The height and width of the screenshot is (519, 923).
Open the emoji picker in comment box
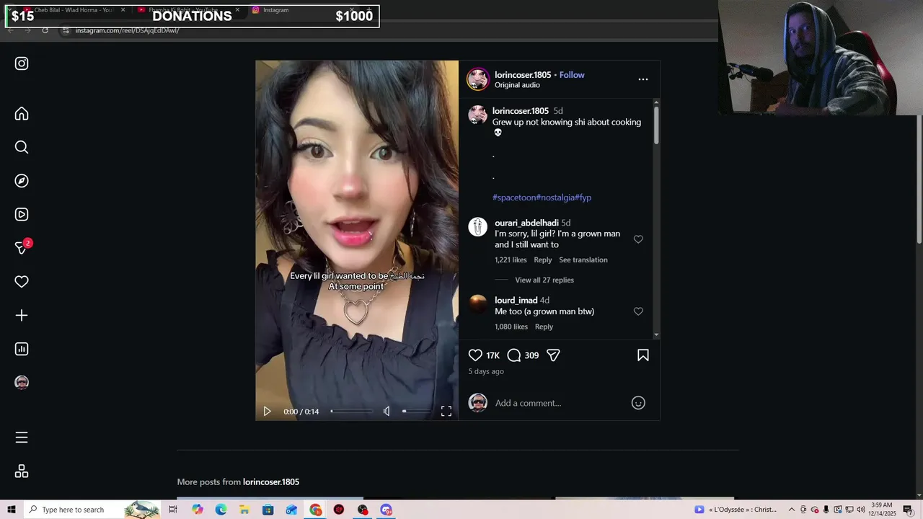tap(638, 403)
